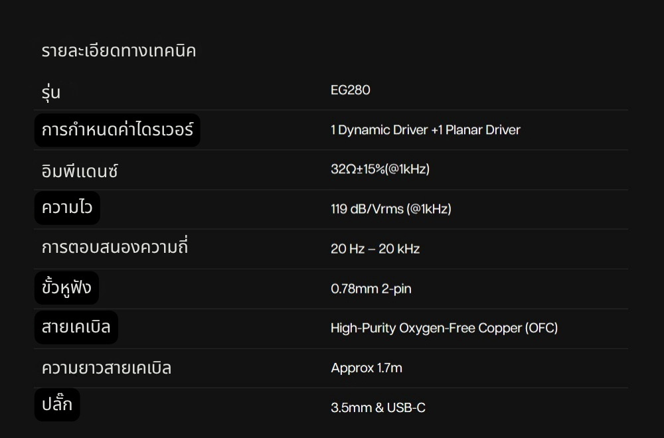Click the สายเคเบิล highlighted label
664x438 pixels.
click(x=76, y=327)
